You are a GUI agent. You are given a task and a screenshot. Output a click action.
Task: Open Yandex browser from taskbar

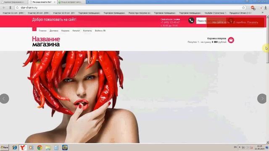(x=23, y=148)
